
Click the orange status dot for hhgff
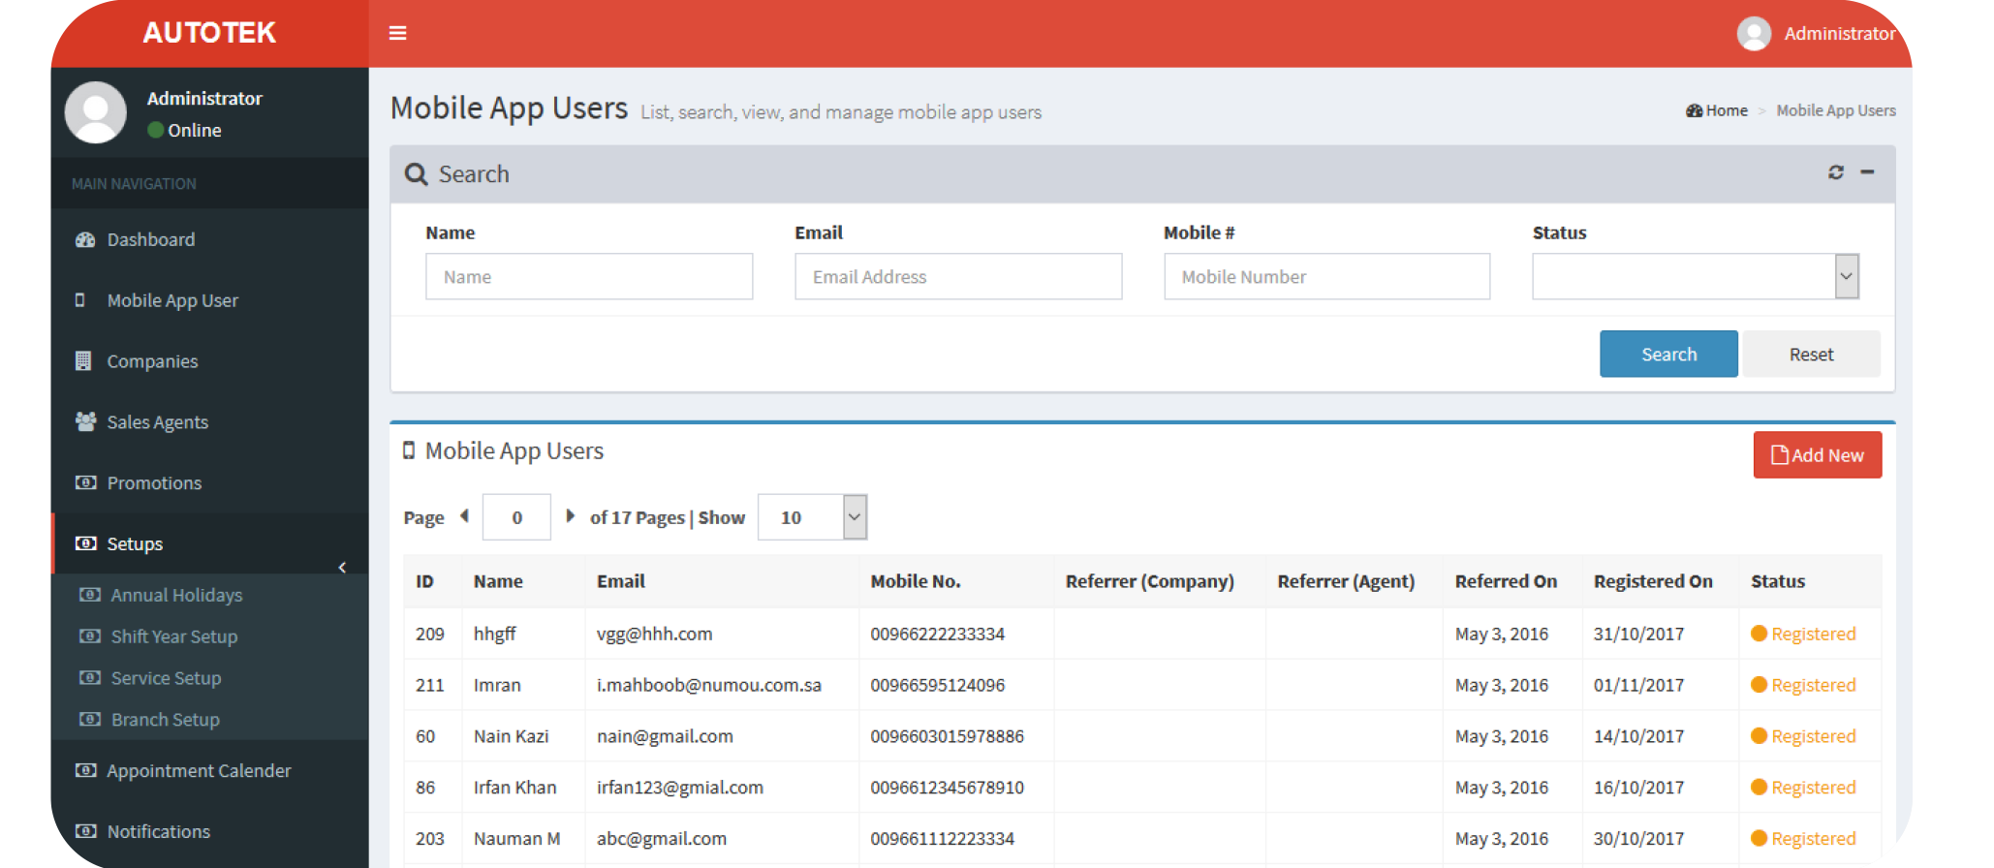(1760, 634)
